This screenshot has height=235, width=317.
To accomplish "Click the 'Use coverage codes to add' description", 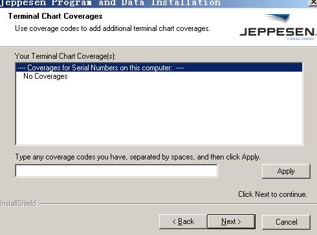I will point(113,28).
